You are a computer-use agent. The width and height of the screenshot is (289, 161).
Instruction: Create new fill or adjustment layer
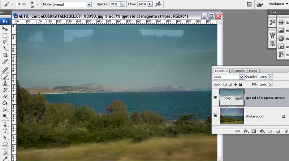click(262, 131)
